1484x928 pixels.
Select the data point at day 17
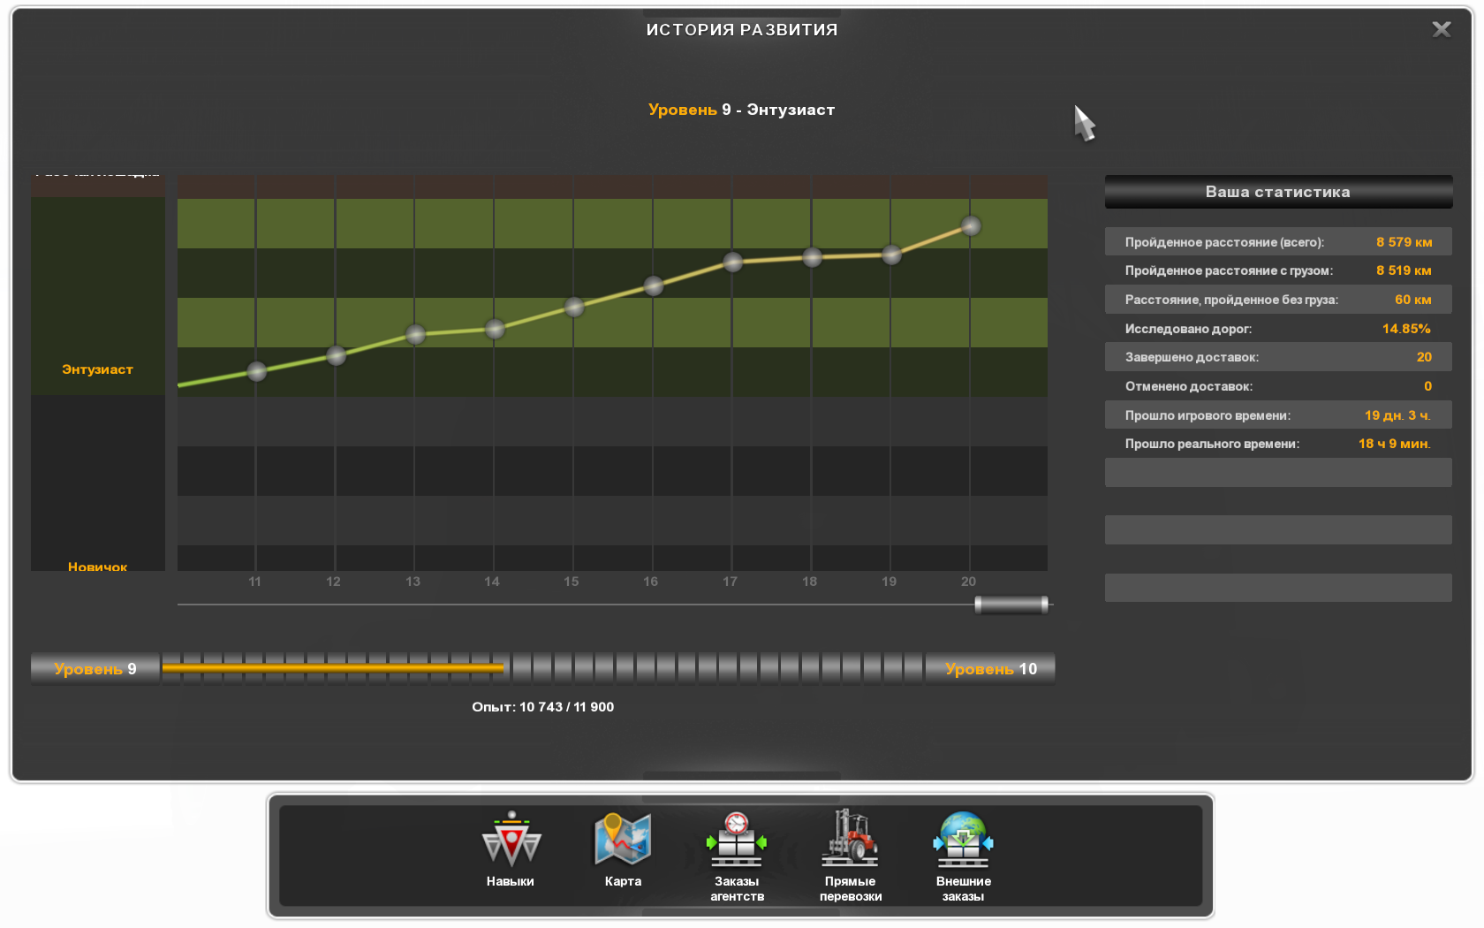(x=733, y=262)
